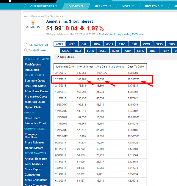Select the CLWT symbol tab

pos(147,44)
